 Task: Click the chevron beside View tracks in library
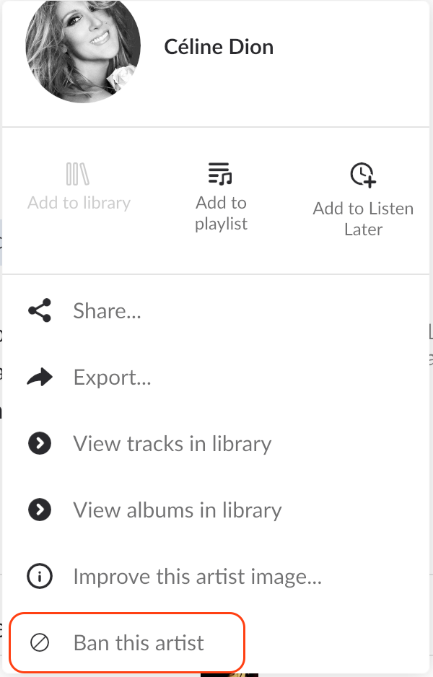(x=40, y=443)
